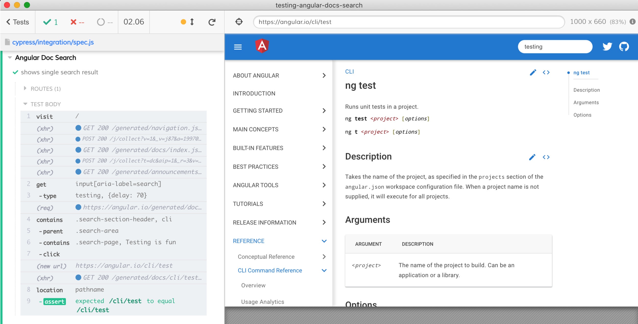The width and height of the screenshot is (638, 324).
Task: Click the viewport info icon
Action: point(633,22)
